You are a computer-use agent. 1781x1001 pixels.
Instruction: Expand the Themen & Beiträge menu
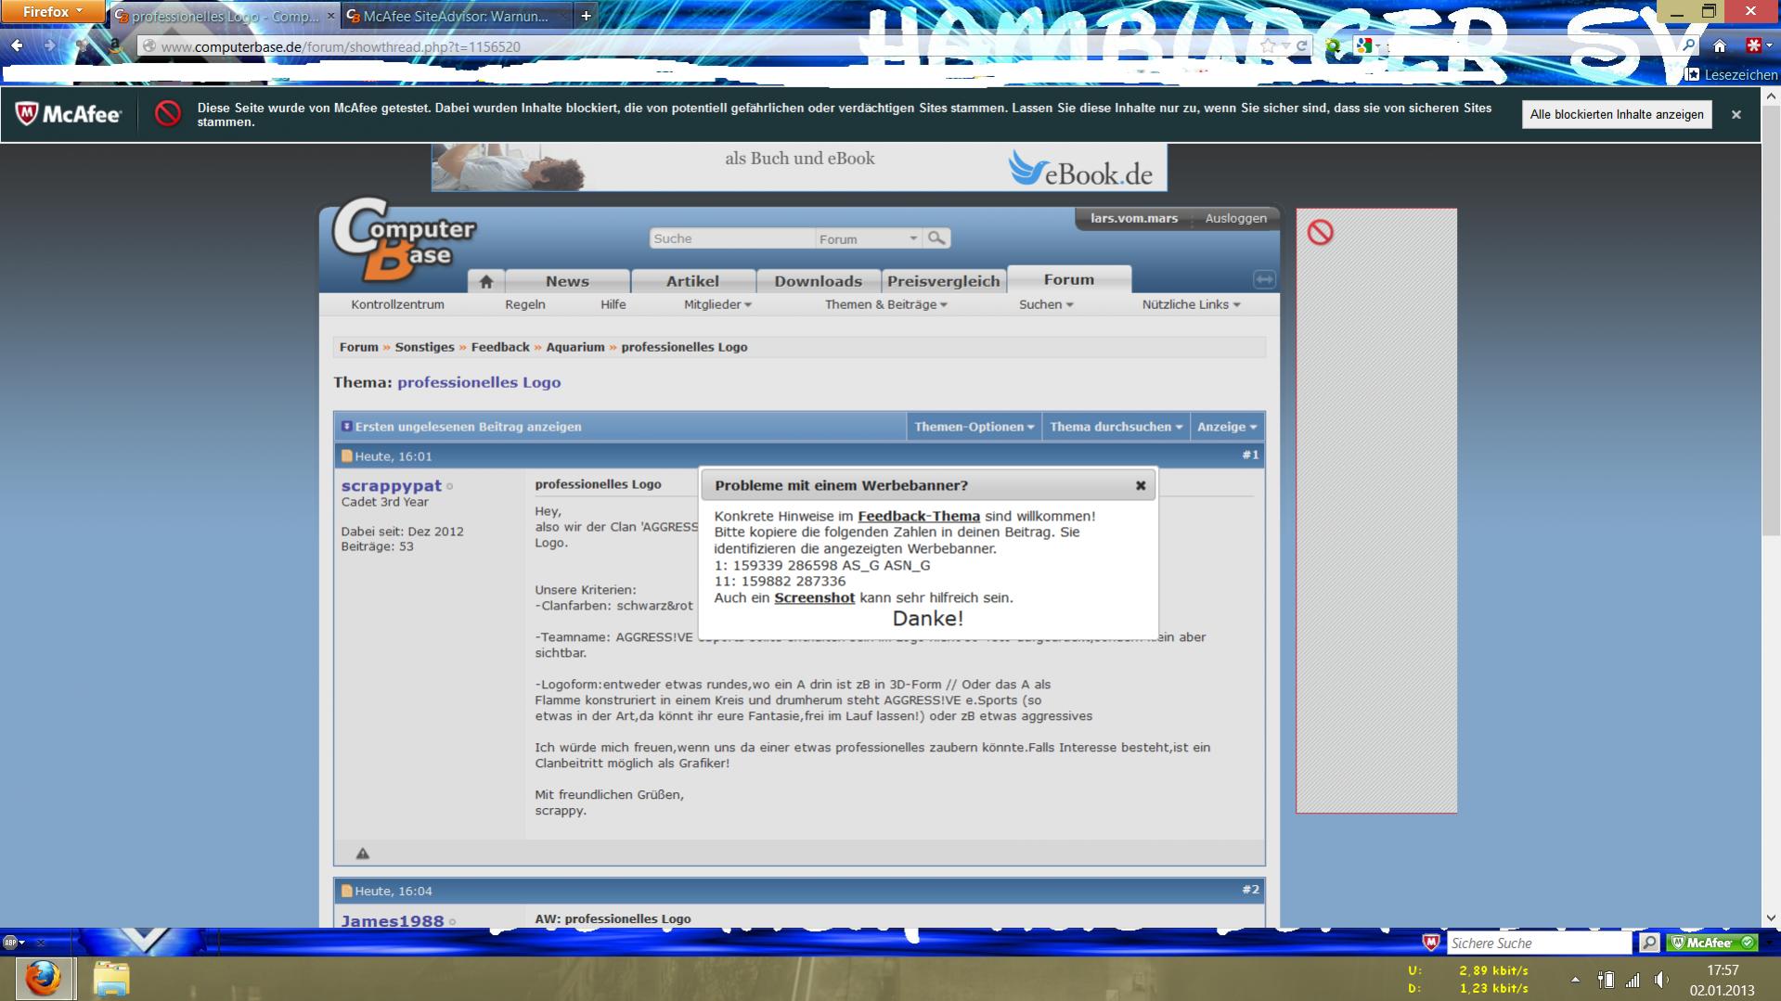tap(886, 304)
